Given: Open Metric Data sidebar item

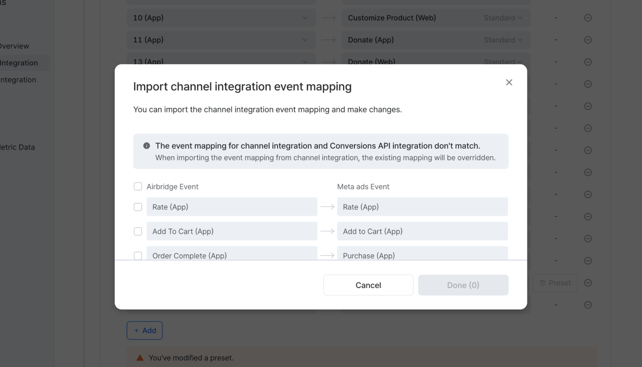Looking at the screenshot, I should tap(17, 147).
